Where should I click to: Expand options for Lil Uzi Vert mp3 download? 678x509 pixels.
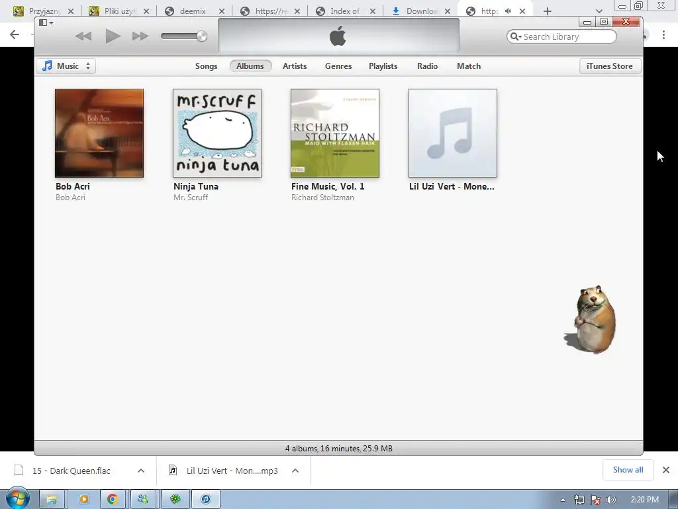click(x=295, y=471)
